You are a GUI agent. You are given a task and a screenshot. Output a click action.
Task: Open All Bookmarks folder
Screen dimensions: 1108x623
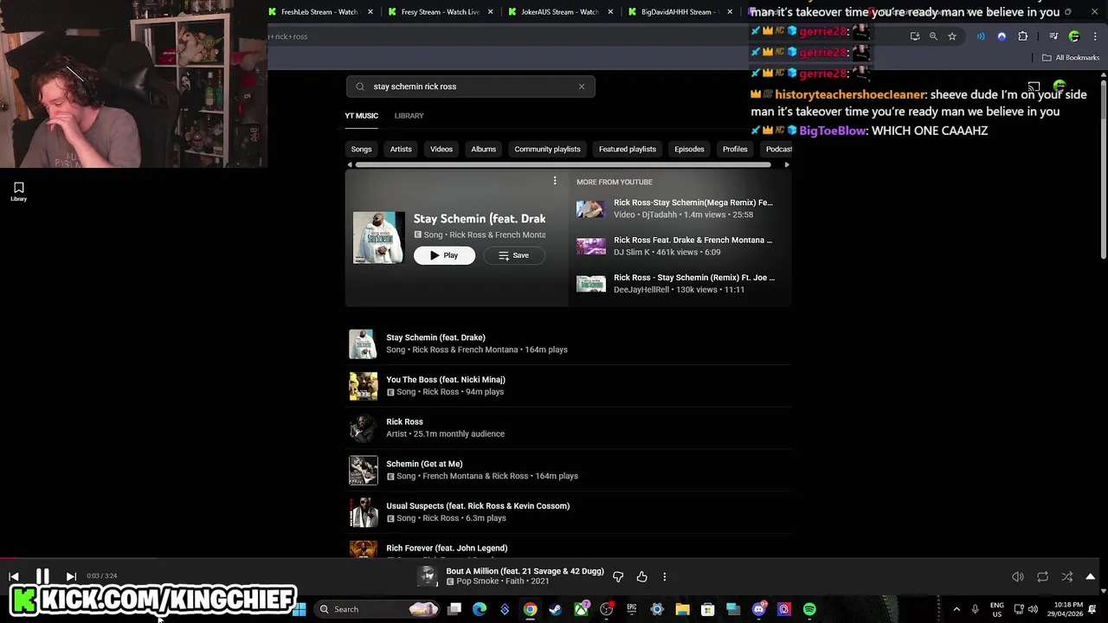click(1071, 58)
